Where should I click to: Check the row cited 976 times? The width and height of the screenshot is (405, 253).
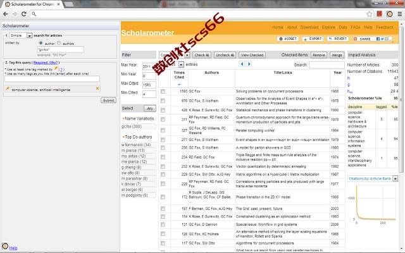163,101
